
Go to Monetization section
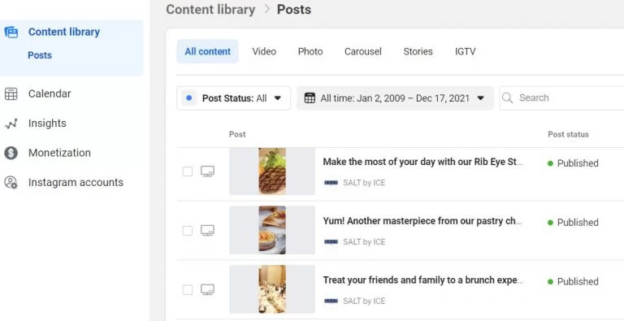point(59,153)
